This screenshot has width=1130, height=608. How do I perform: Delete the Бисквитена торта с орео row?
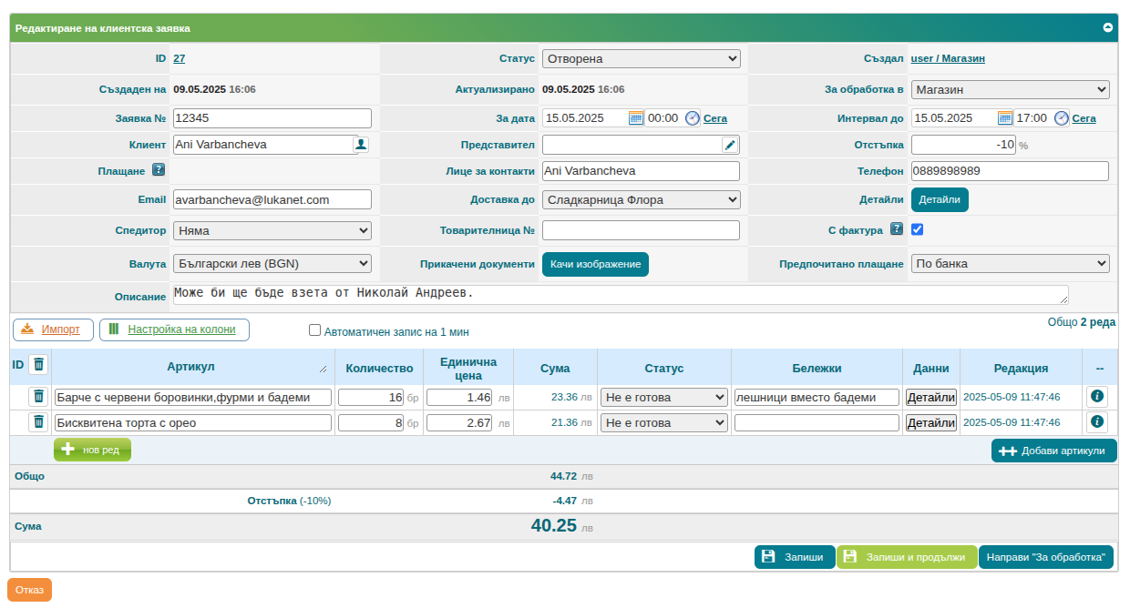[38, 421]
